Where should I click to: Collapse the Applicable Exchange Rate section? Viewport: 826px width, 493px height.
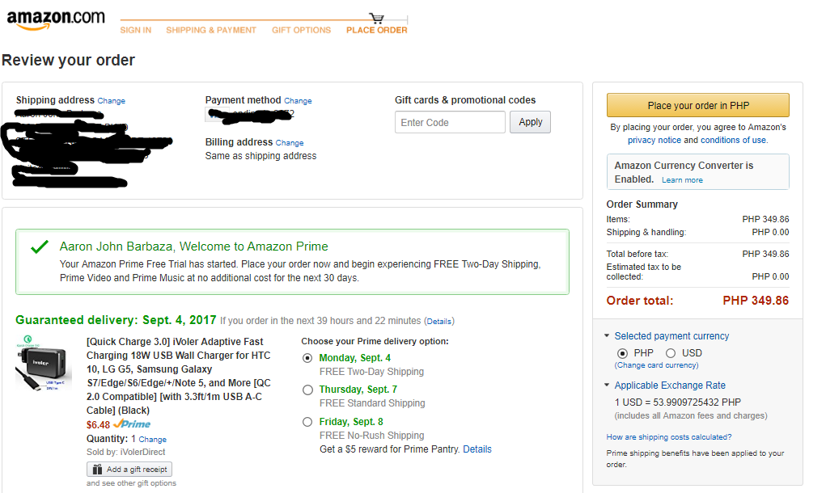click(x=607, y=386)
